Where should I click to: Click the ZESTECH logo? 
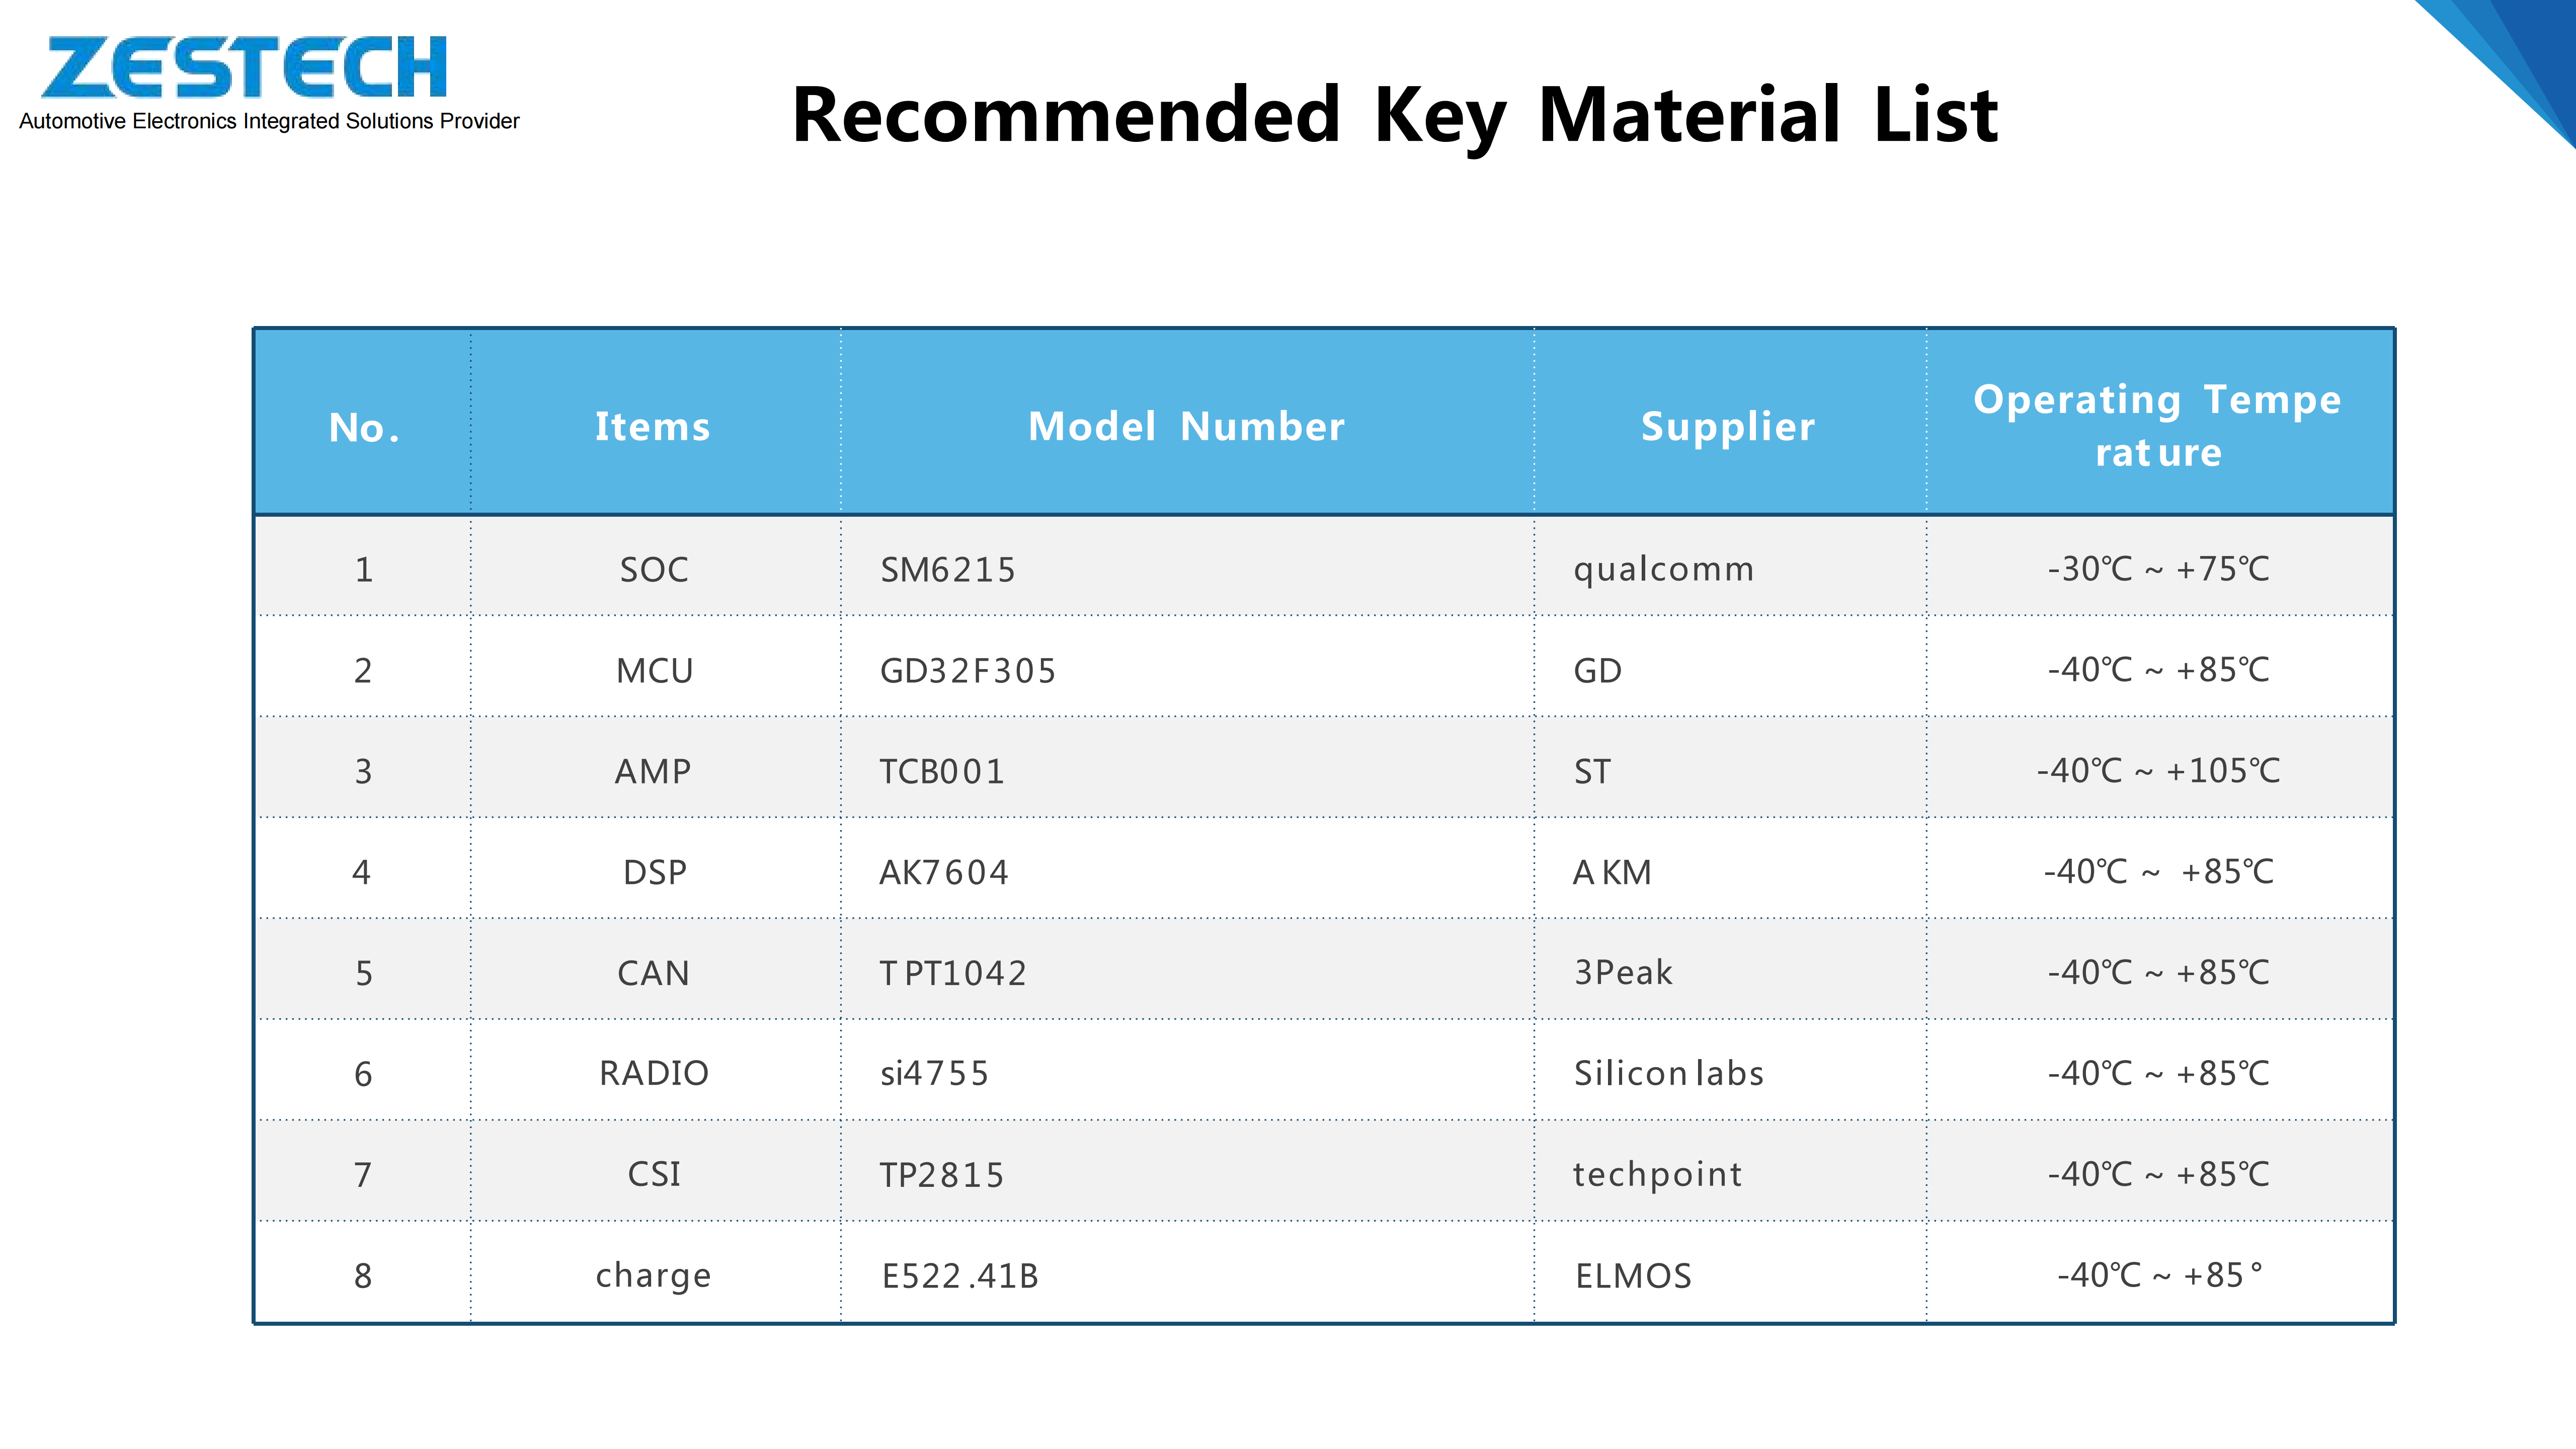click(244, 67)
